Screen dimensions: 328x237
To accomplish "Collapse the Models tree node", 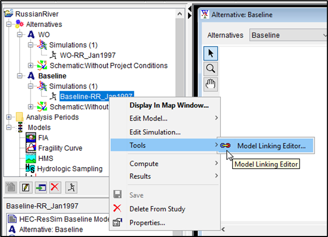I will (9, 127).
